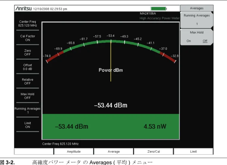Image resolution: width=227 pixels, height=165 pixels.
Task: Click the Anritsu logo
Action: click(24, 9)
